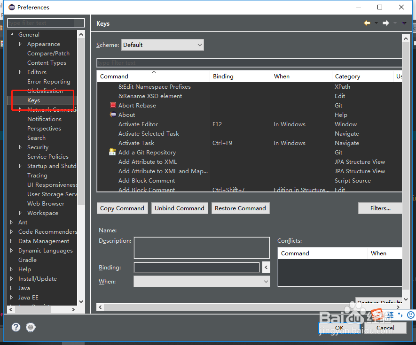Viewport: 416px width, 345px height.
Task: Click the round oomph recording icon at bottom left
Action: tap(31, 327)
